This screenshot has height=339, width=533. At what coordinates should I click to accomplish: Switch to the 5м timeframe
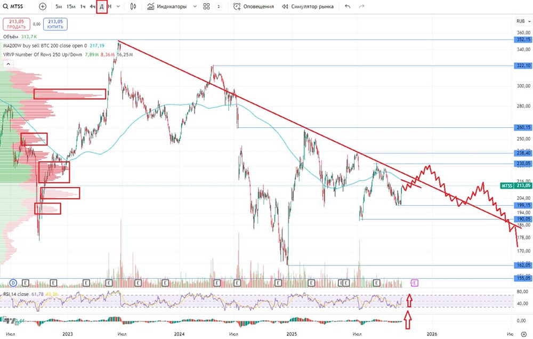59,6
